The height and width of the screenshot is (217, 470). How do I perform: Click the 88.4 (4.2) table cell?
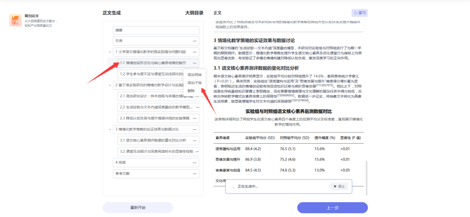coord(254,149)
